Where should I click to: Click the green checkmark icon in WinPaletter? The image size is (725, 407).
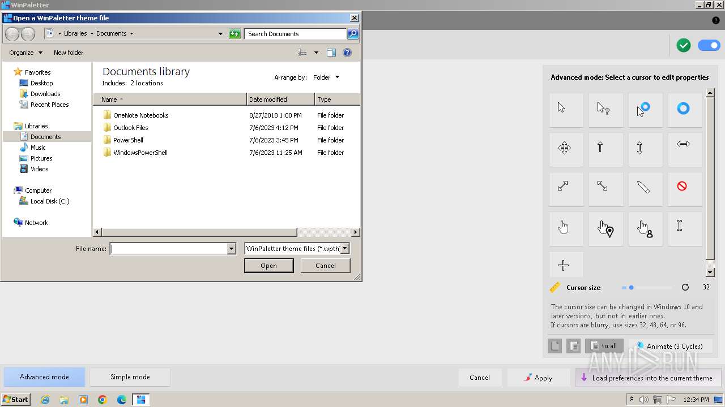coord(684,46)
